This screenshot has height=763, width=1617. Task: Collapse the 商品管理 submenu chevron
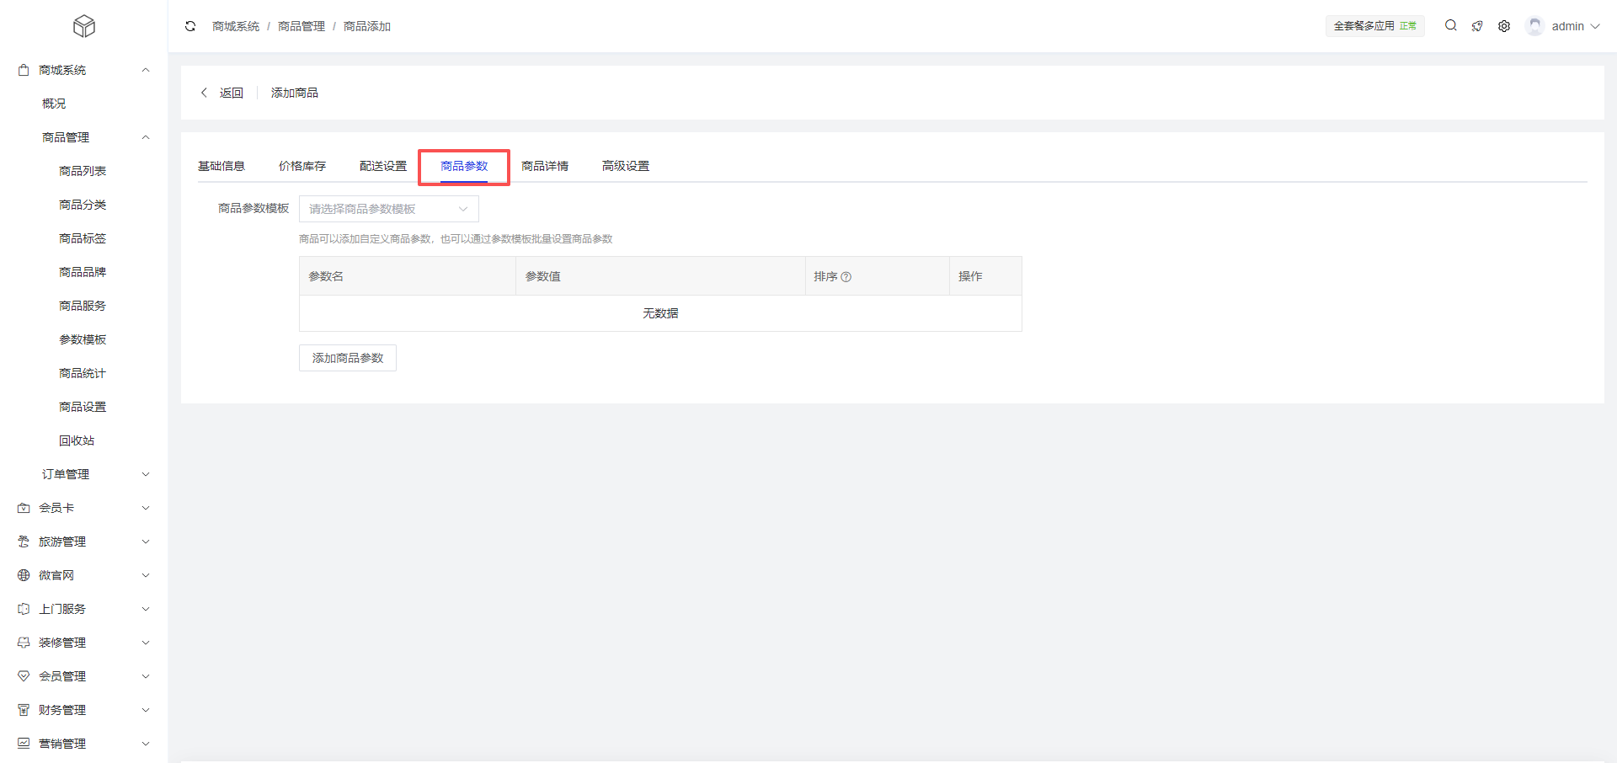[x=146, y=137]
